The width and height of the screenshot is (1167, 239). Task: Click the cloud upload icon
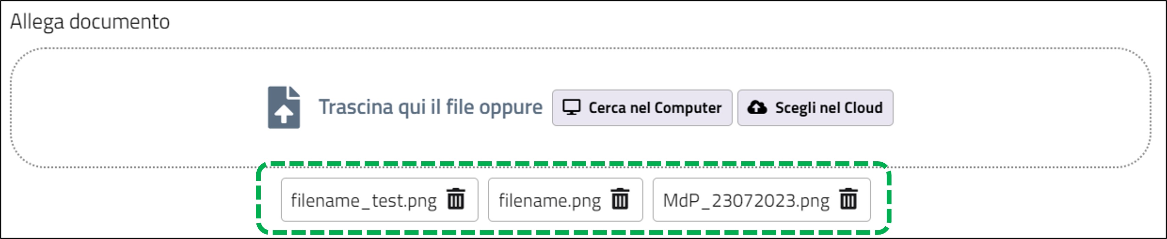(x=757, y=107)
